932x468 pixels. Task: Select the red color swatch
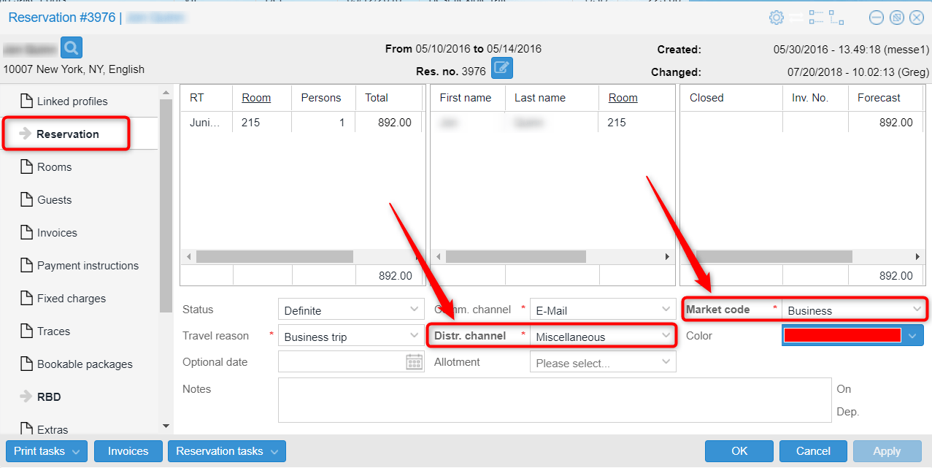(842, 336)
